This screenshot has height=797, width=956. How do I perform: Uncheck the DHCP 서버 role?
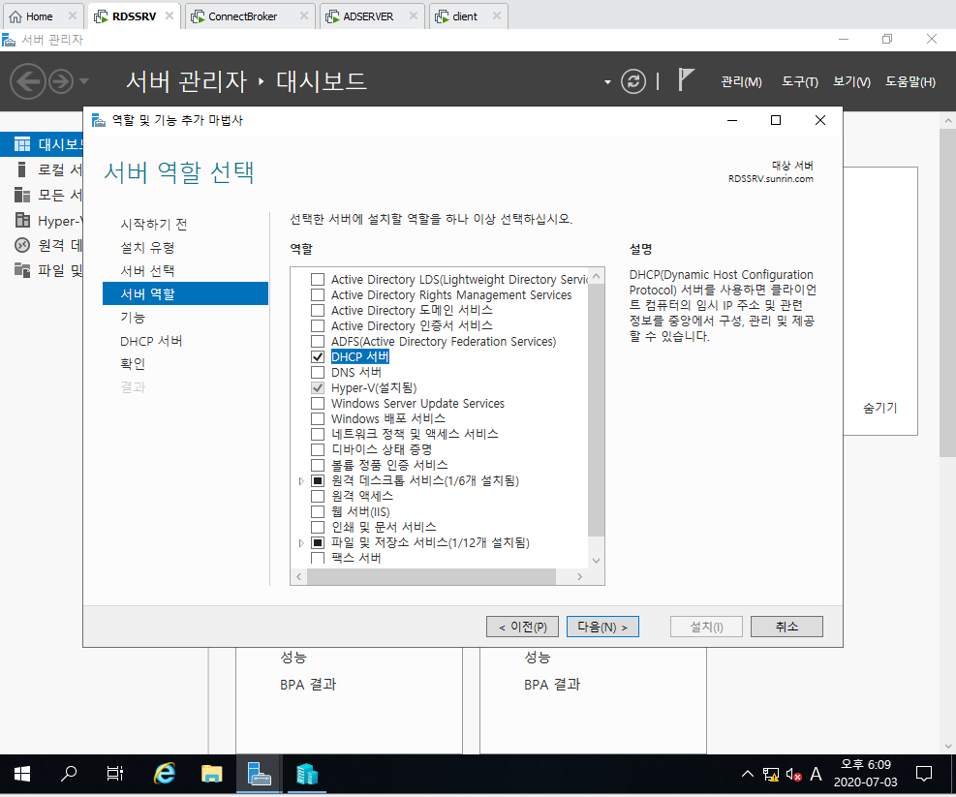coord(318,356)
